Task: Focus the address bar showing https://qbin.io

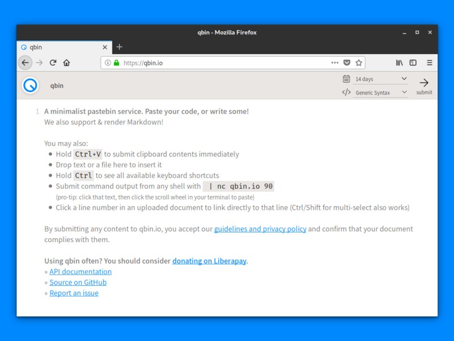Action: [x=233, y=63]
